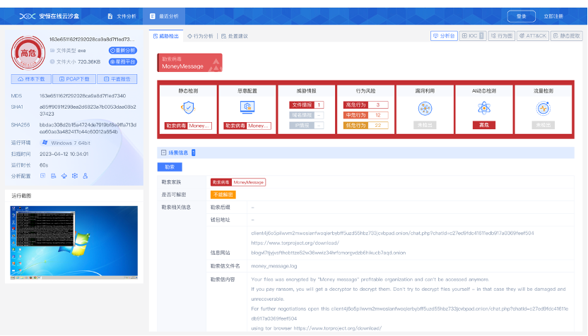Click the red 高危 risk stamp badge

point(28,52)
